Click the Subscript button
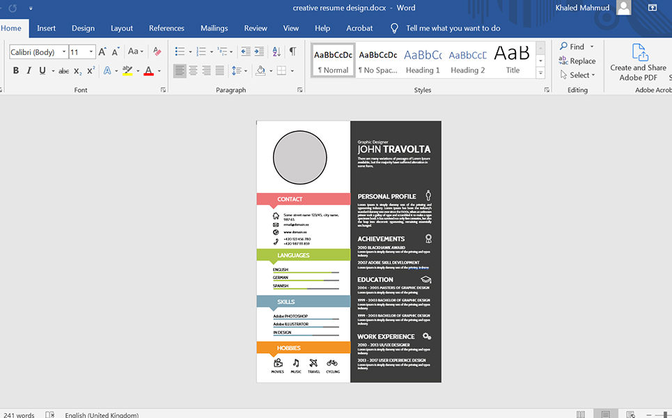 77,71
